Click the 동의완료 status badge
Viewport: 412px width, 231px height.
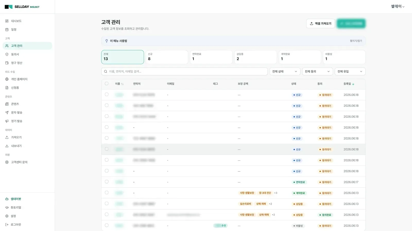tap(325, 215)
